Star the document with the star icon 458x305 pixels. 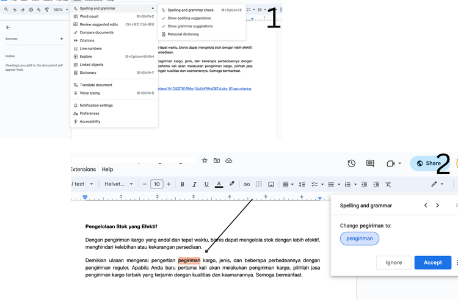205,160
